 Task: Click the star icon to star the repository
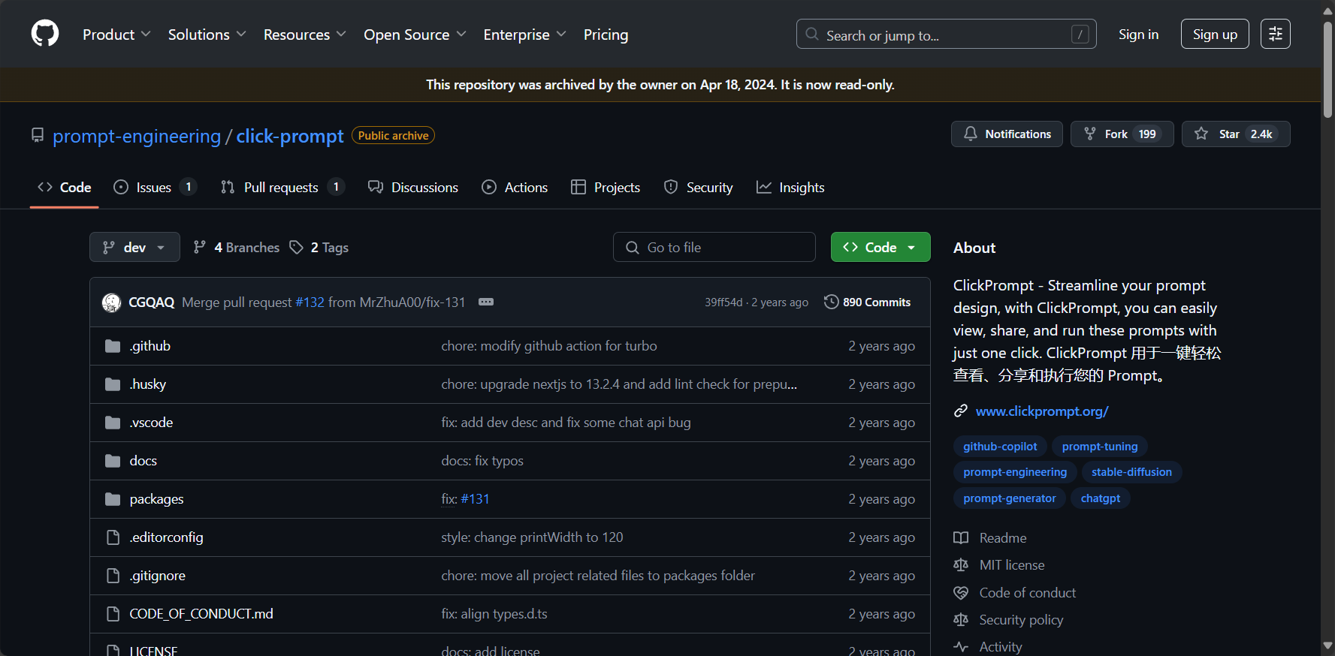point(1201,134)
